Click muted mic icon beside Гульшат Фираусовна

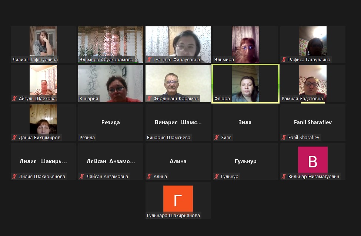click(150, 60)
